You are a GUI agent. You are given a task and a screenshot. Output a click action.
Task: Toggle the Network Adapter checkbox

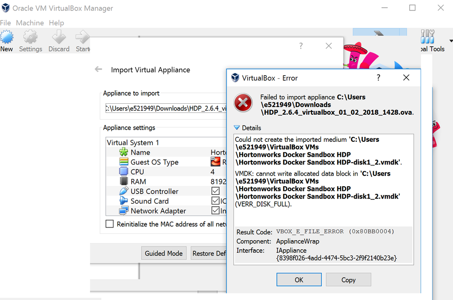pyautogui.click(x=216, y=211)
